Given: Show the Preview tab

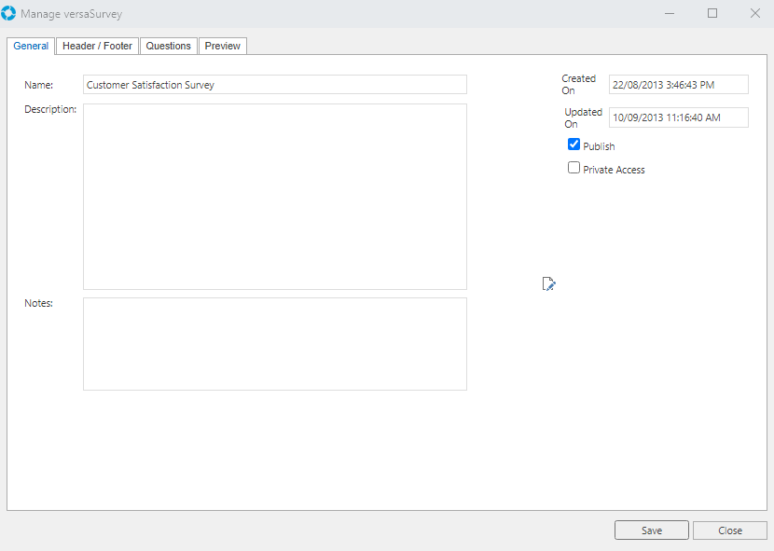Looking at the screenshot, I should (222, 46).
